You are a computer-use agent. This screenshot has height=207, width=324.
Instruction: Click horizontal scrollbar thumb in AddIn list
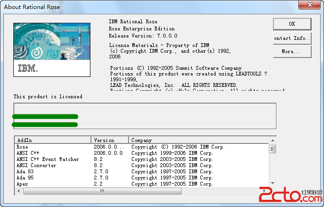(x=102, y=191)
